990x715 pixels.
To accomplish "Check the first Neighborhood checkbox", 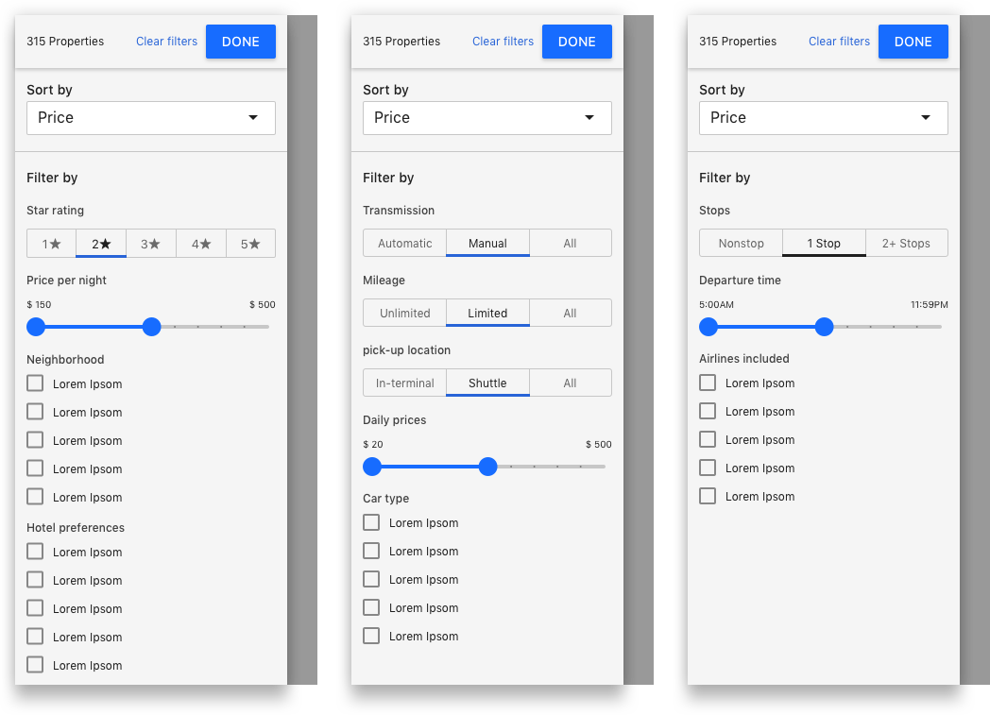I will pos(35,383).
